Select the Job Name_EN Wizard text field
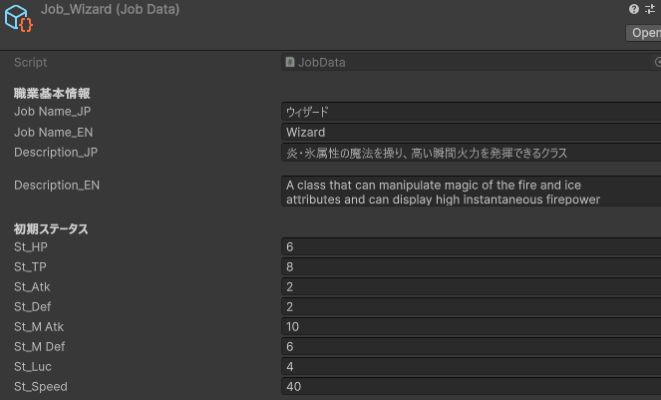The image size is (661, 400). click(471, 132)
